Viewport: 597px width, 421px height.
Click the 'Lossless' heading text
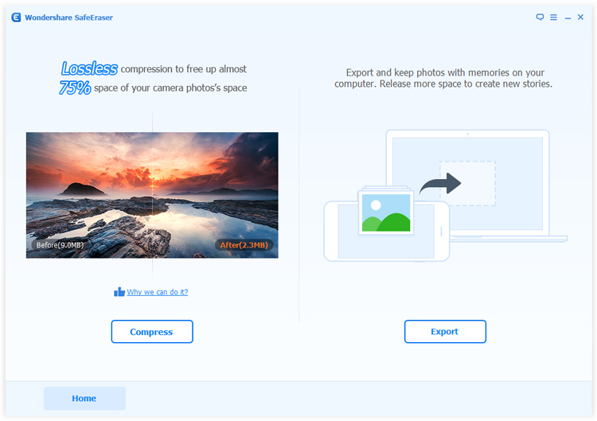pos(89,68)
